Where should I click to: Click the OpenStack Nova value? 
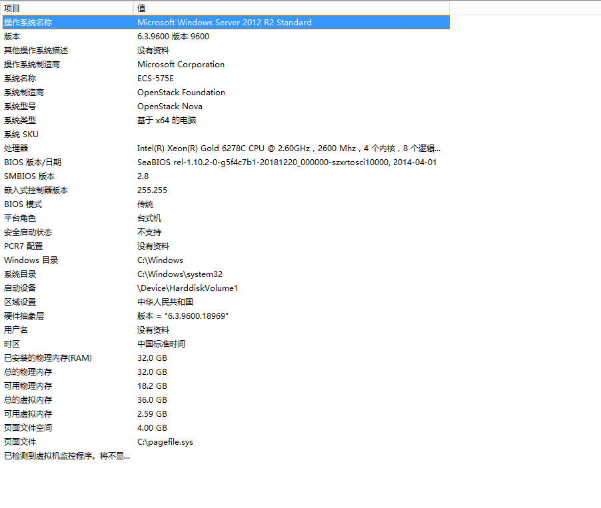tap(170, 106)
